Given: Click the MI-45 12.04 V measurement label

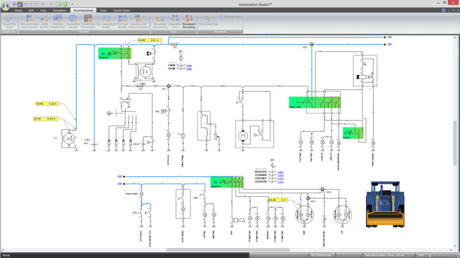Looking at the screenshot, I should pyautogui.click(x=46, y=119).
